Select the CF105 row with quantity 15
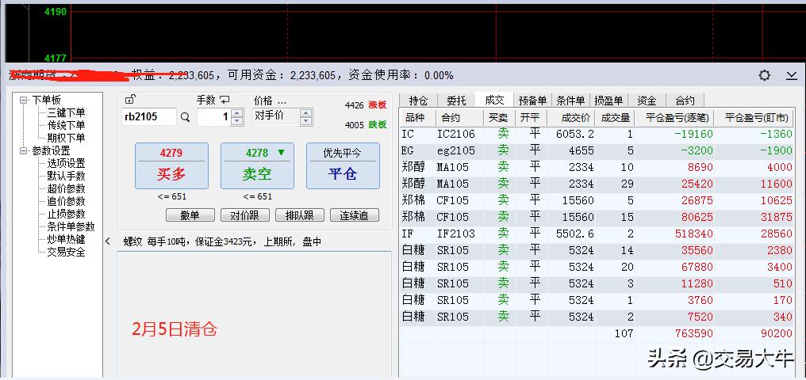806x380 pixels. click(x=597, y=218)
